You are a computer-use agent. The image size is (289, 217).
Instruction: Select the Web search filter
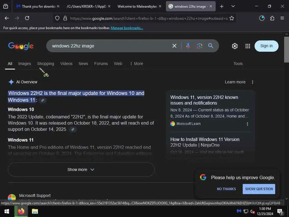118,64
